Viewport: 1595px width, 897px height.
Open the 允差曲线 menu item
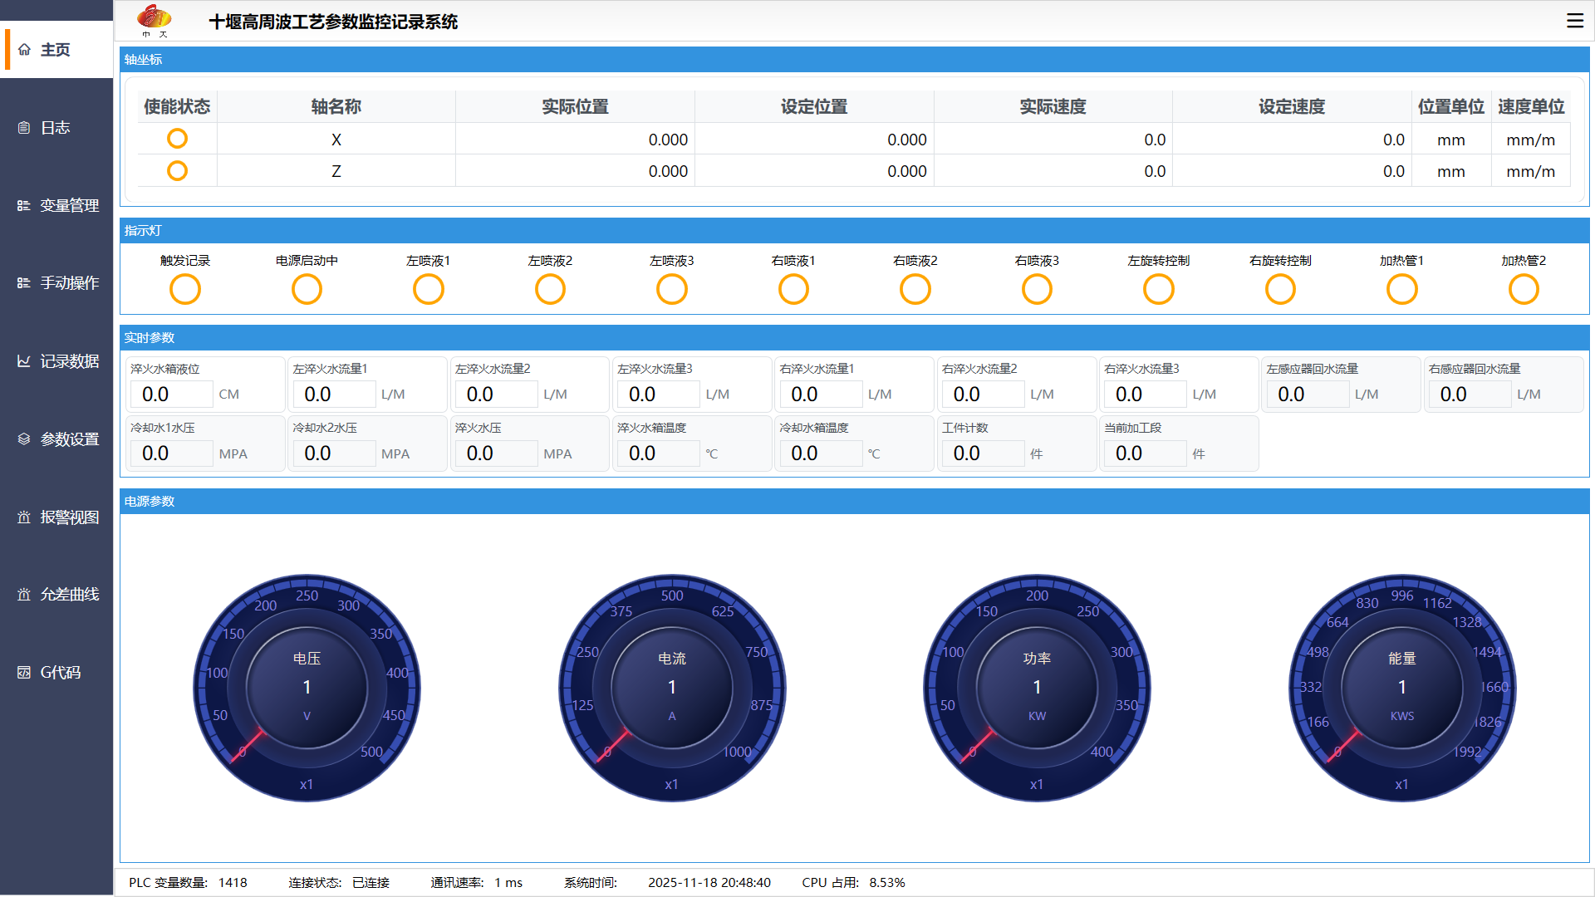click(69, 595)
